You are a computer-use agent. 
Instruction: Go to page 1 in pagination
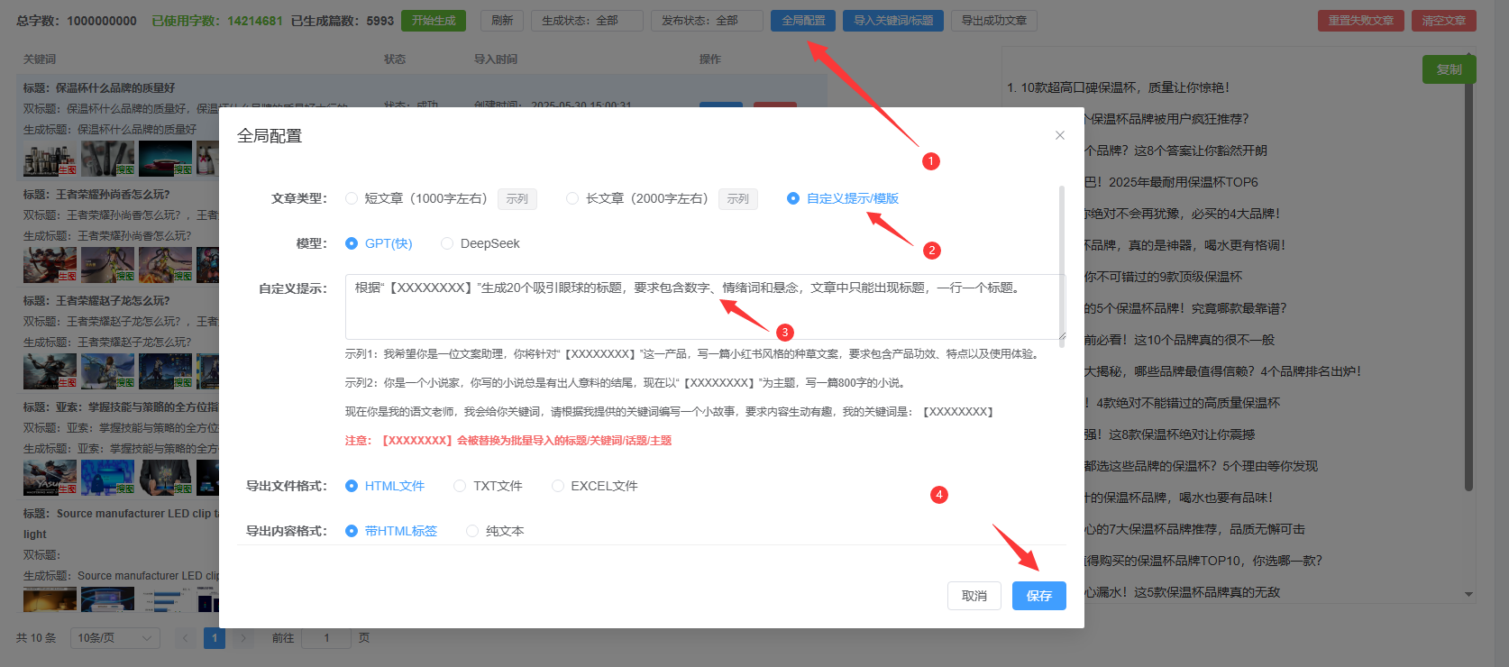215,638
